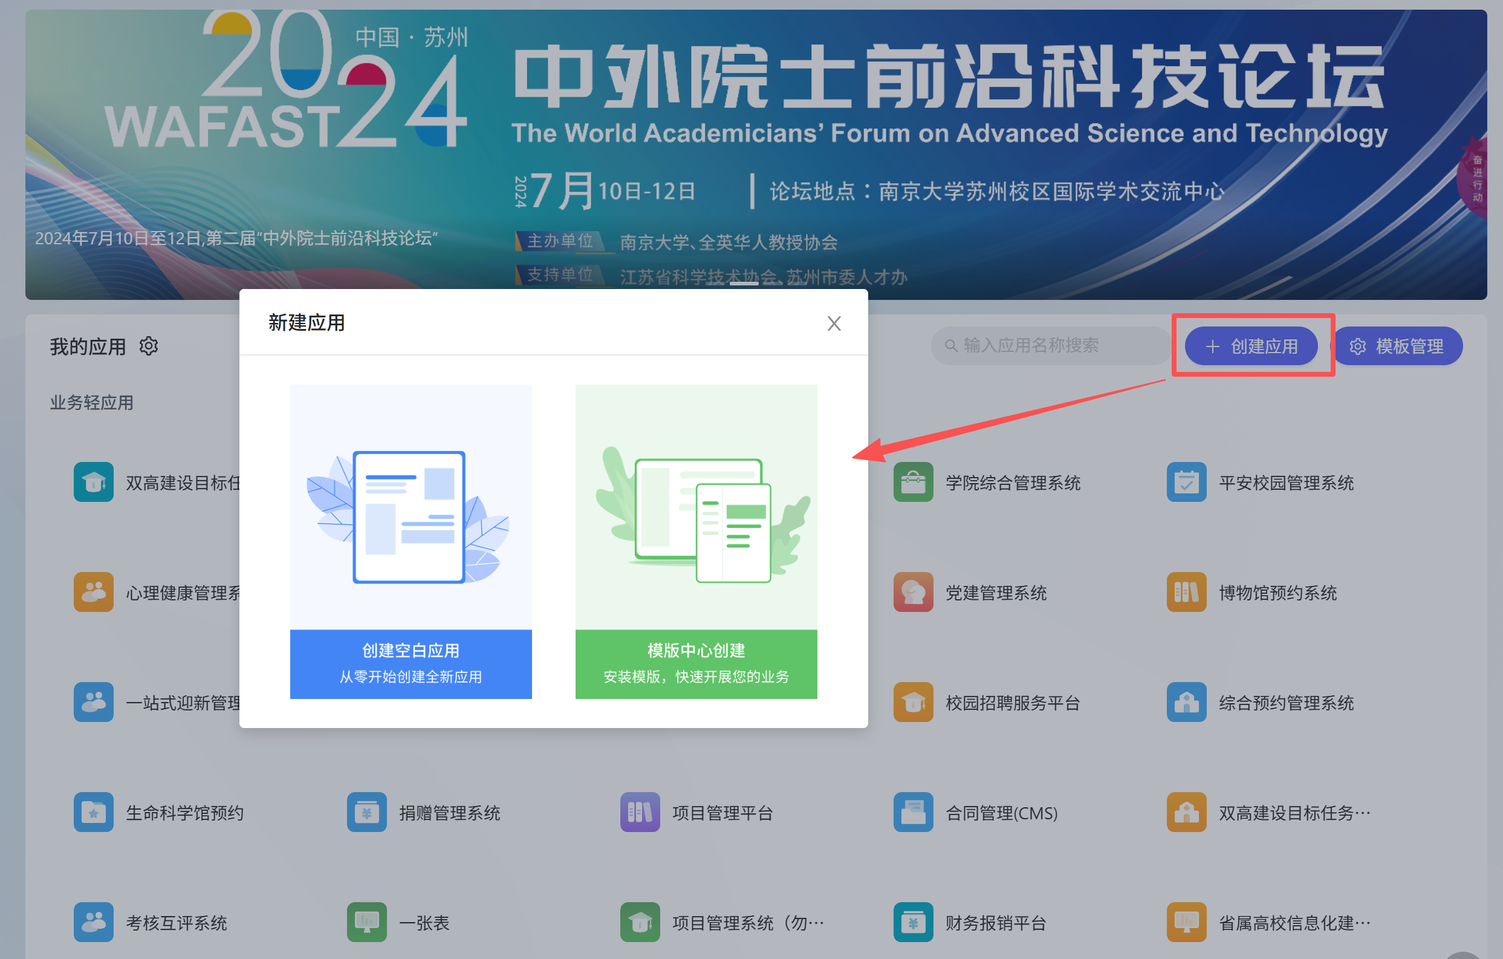Click 生命科学馆预约 label
This screenshot has height=959, width=1503.
pos(185,813)
